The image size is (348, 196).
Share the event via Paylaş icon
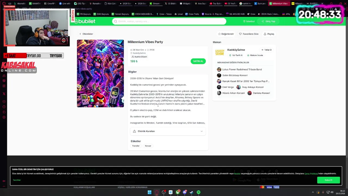[x=265, y=34]
